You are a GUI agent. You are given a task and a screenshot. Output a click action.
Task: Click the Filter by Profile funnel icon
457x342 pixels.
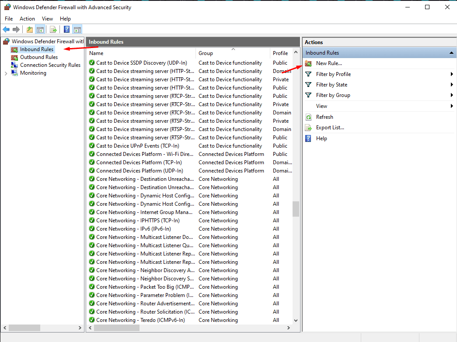point(308,74)
